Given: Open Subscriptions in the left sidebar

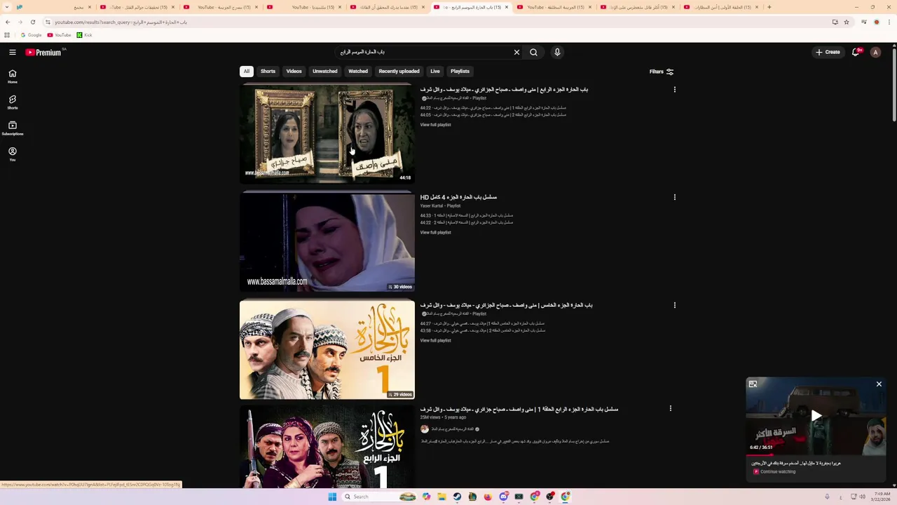Looking at the screenshot, I should tap(13, 128).
